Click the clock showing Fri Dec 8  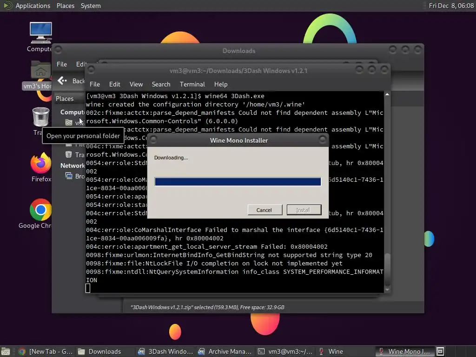coord(451,6)
